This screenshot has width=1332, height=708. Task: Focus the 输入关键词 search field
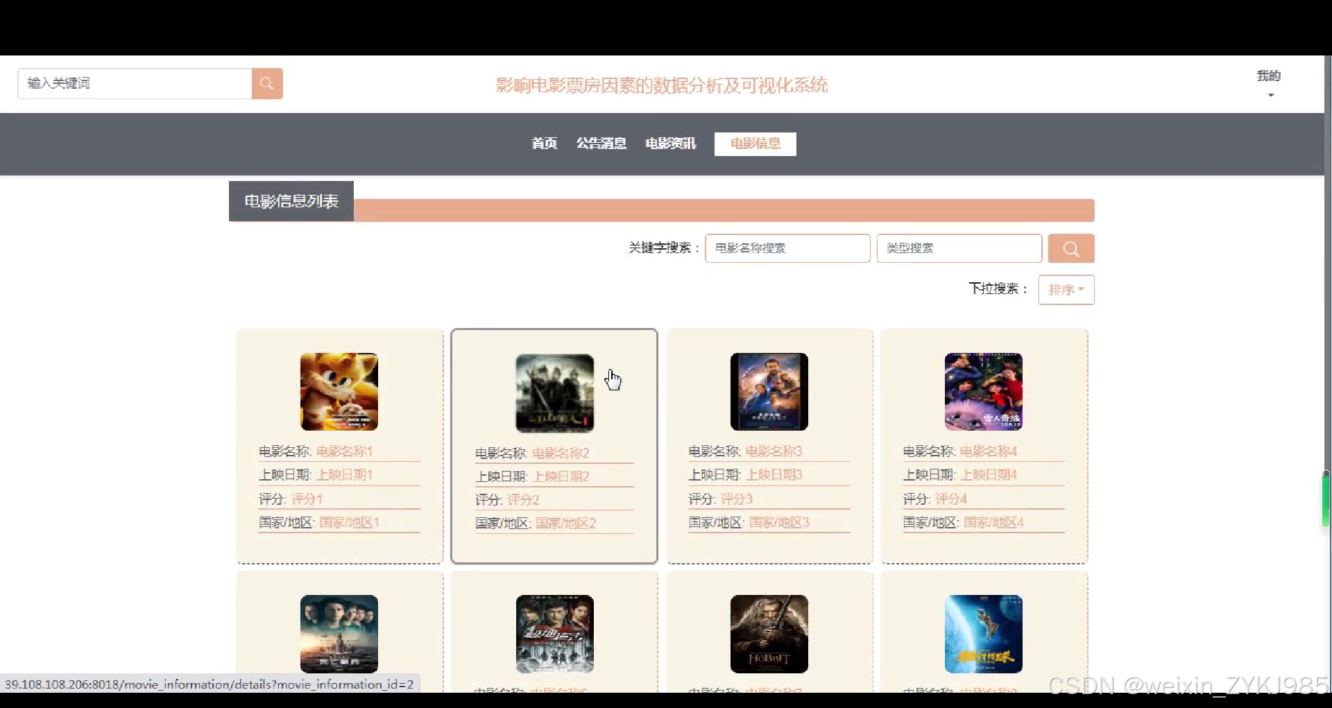click(x=135, y=84)
